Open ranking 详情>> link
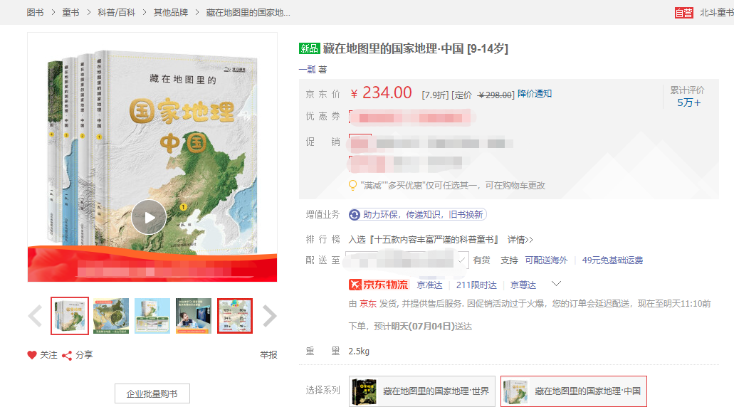 click(520, 240)
